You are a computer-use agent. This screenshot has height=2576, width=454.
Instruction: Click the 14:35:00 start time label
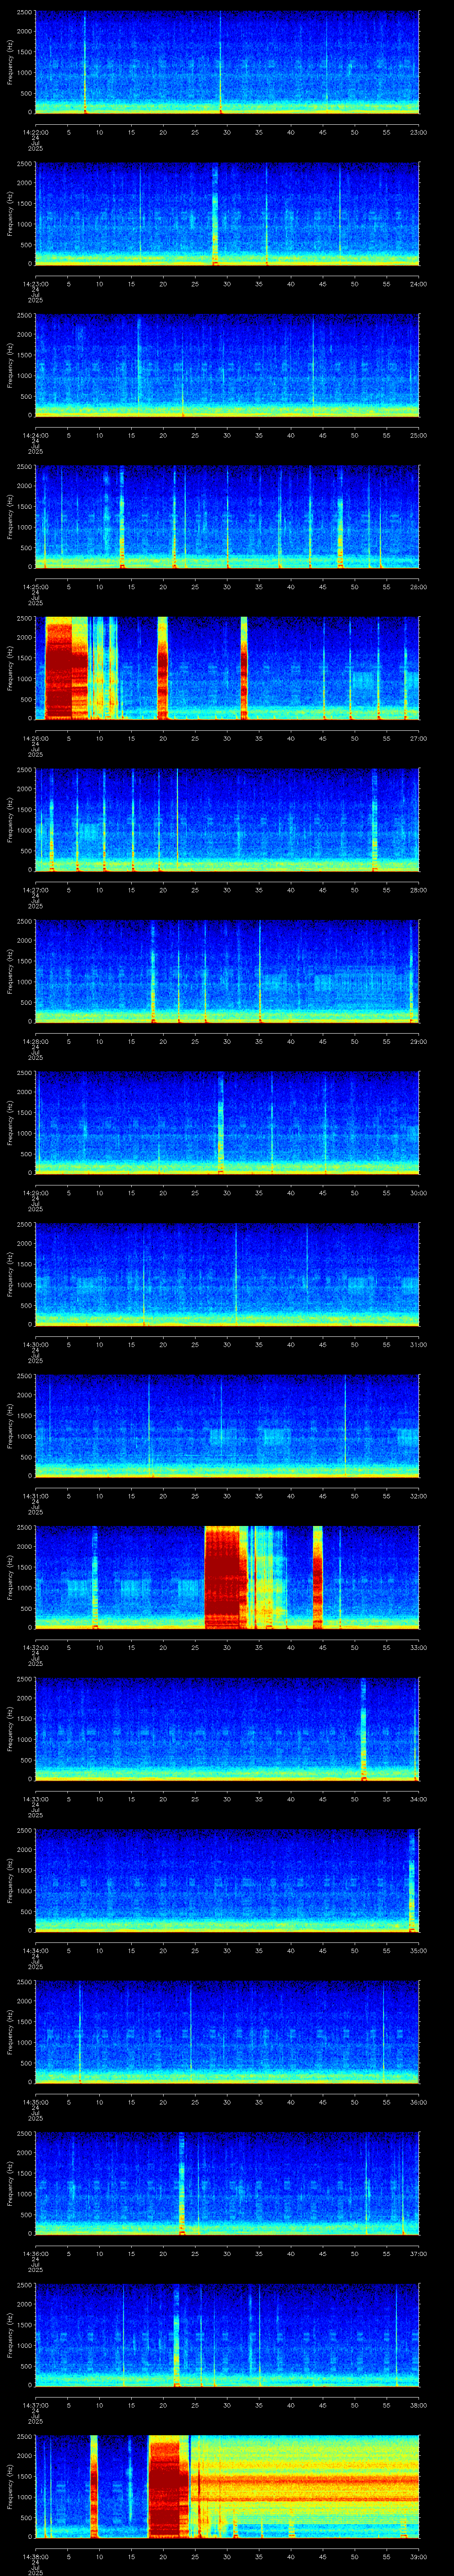35,2102
